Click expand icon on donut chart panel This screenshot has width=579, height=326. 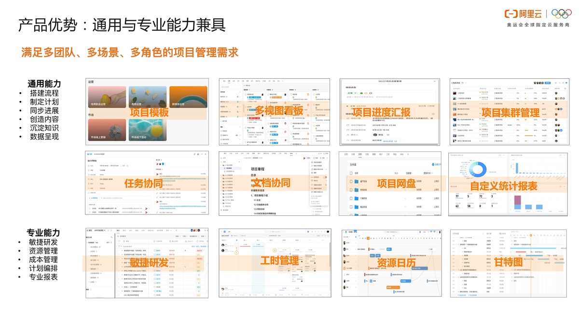click(x=499, y=156)
